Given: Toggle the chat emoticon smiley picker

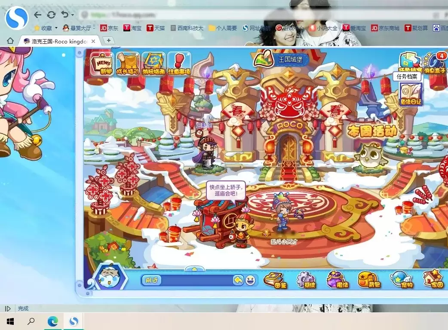Looking at the screenshot, I should (251, 281).
